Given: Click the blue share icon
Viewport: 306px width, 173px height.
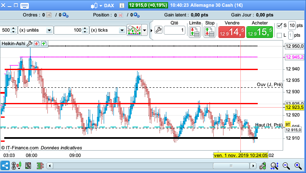Looking at the screenshot, I should tap(5, 166).
